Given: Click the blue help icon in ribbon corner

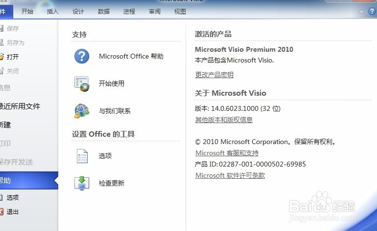Looking at the screenshot, I should click(x=372, y=11).
